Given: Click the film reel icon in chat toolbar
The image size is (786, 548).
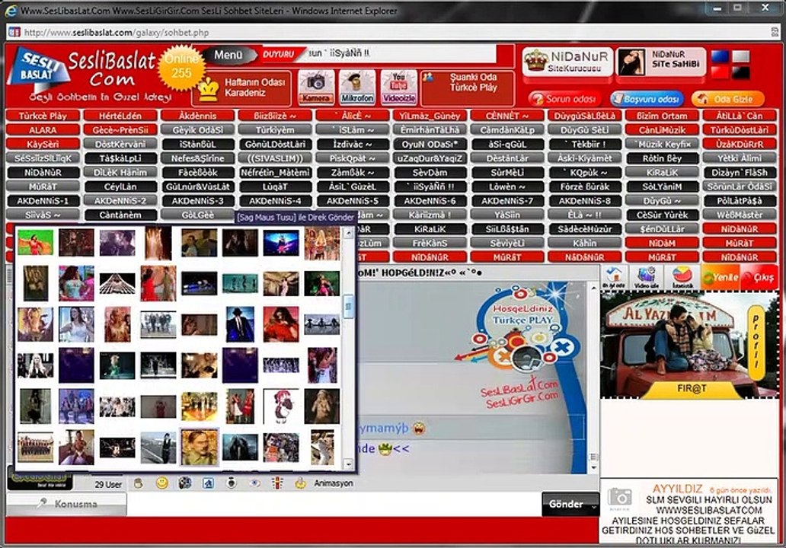Looking at the screenshot, I should (x=185, y=483).
